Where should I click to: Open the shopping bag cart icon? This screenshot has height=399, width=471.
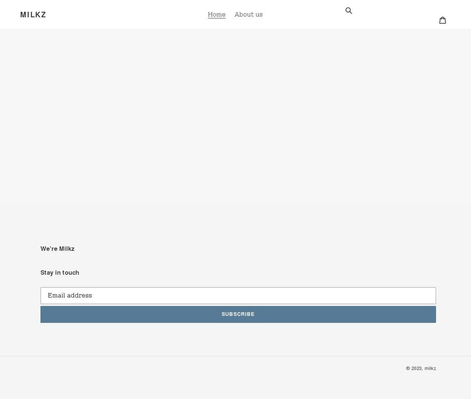pyautogui.click(x=443, y=21)
